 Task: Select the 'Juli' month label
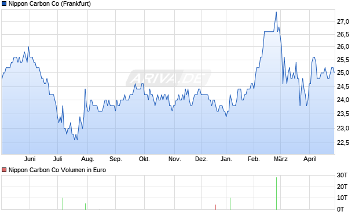tap(58, 159)
